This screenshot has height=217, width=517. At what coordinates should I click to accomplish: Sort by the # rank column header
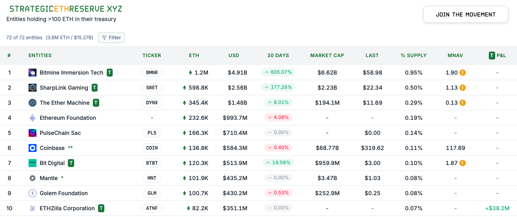pos(9,56)
